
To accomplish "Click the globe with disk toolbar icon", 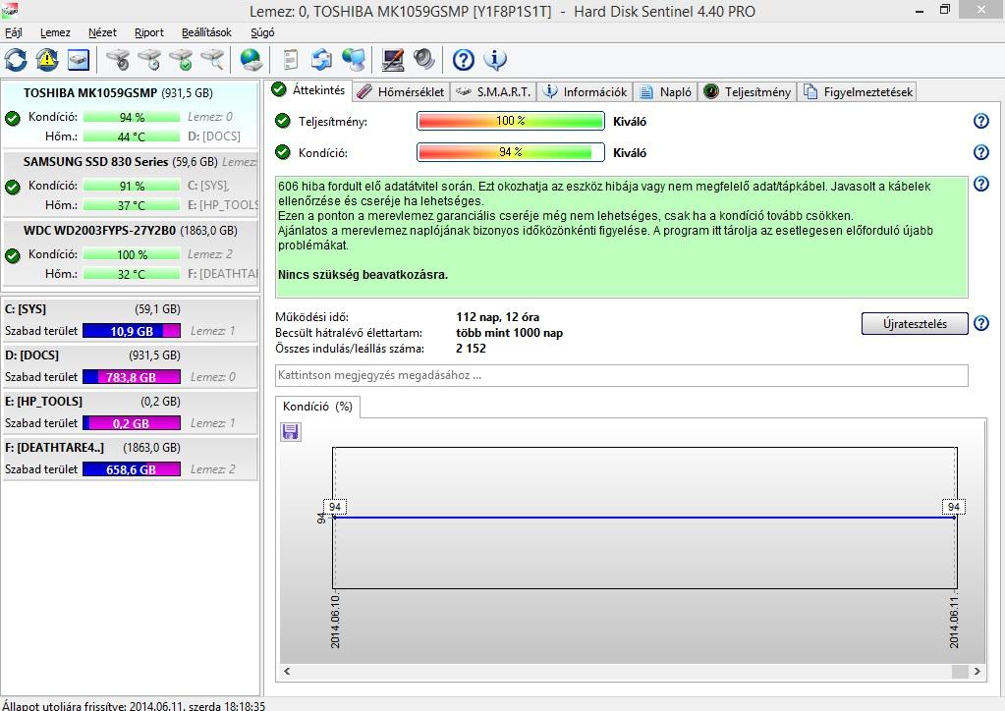I will coord(251,60).
